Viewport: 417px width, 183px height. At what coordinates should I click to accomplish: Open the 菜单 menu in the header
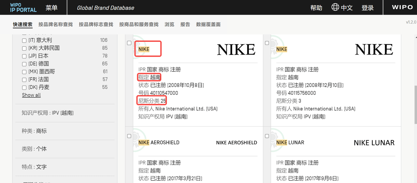[51, 8]
